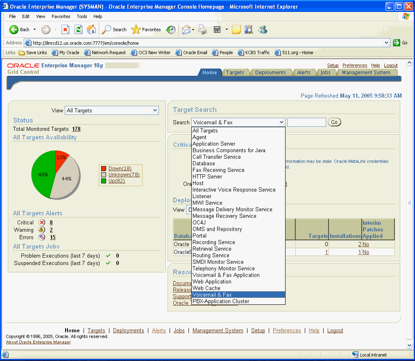
Task: Switch to the Targets tab
Action: pyautogui.click(x=236, y=72)
